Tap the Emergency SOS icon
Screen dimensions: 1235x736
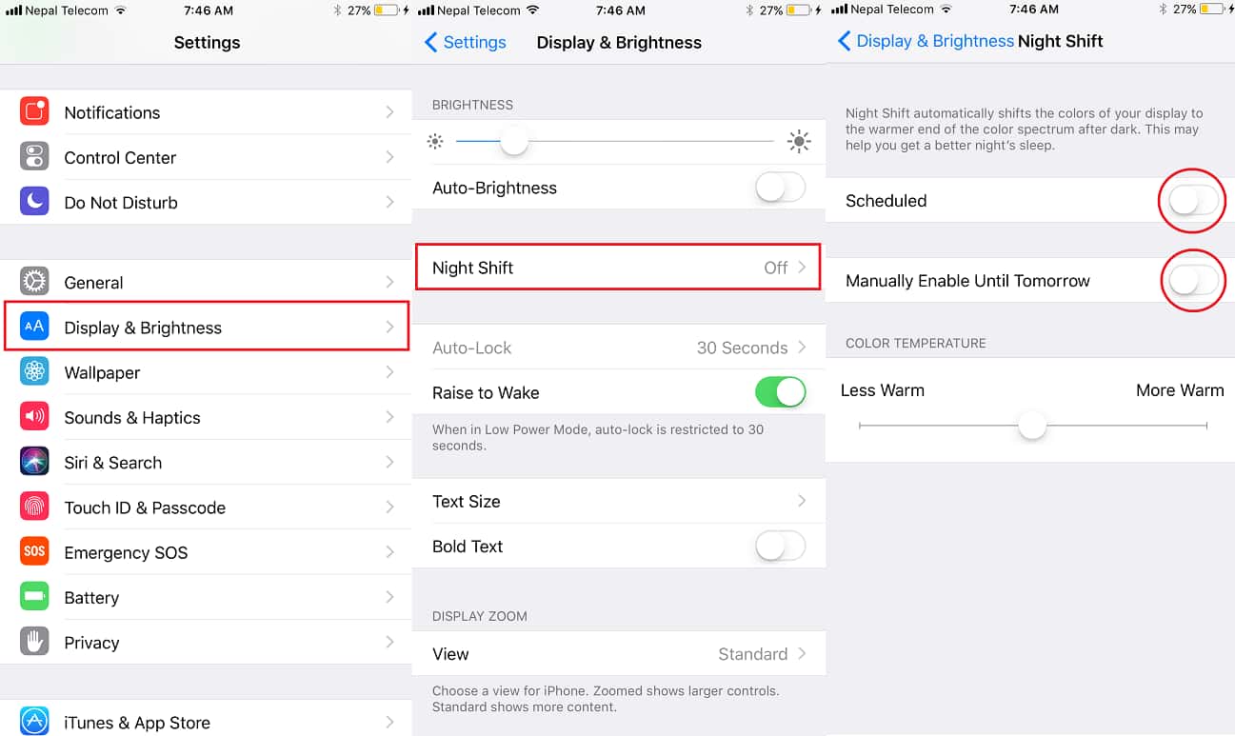pos(34,551)
